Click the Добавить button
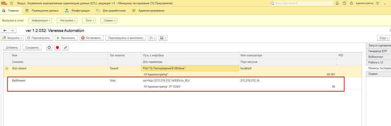 point(12,48)
